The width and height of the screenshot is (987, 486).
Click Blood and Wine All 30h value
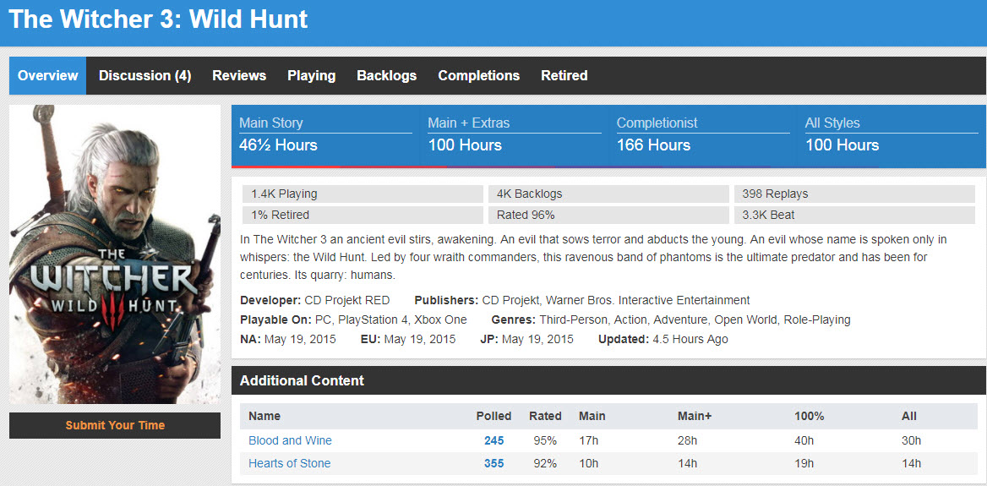[912, 440]
